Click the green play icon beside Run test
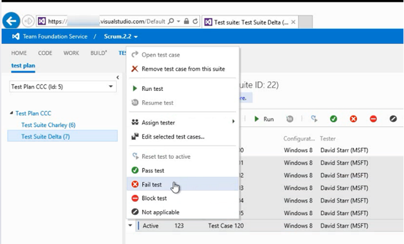The image size is (404, 244). (134, 88)
